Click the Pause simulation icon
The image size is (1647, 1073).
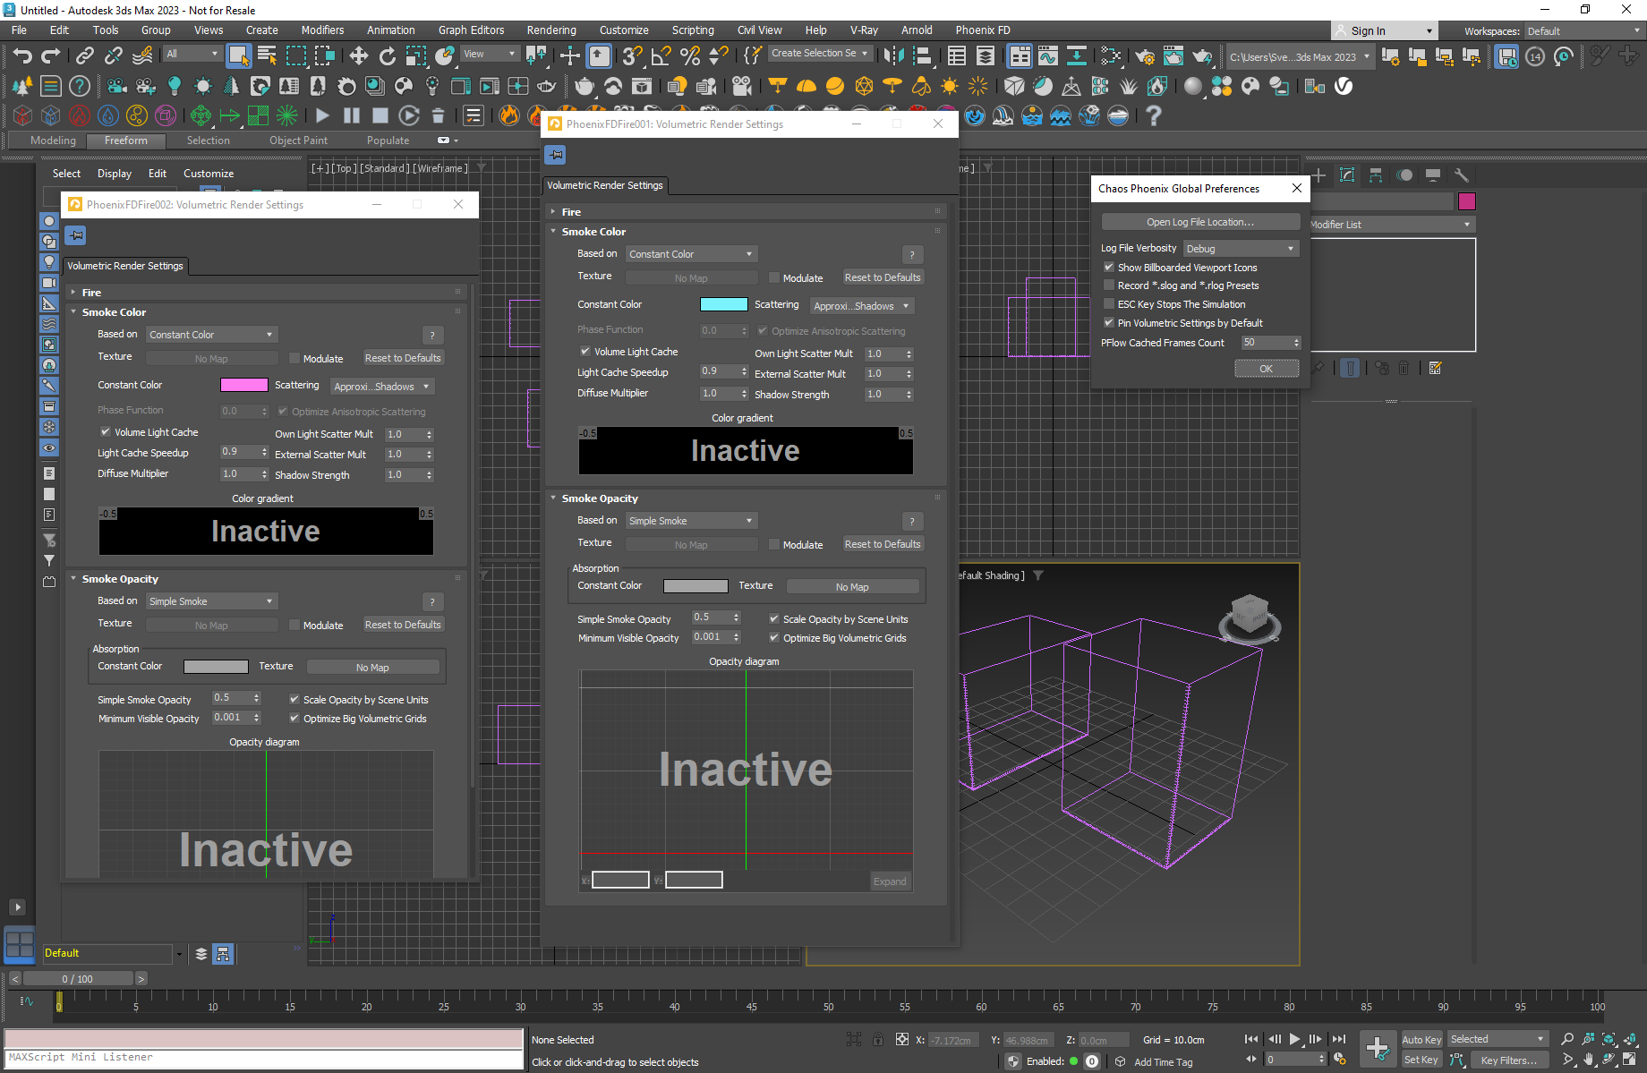tap(352, 115)
